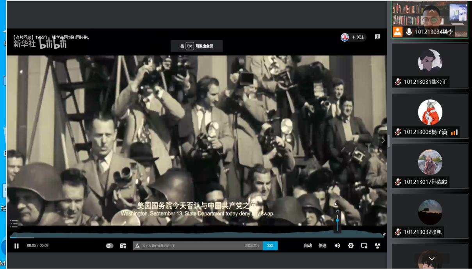
Task: Select 101213032张帆's avatar
Action: pos(430,212)
